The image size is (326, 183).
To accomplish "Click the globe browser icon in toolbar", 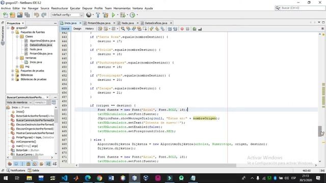I will 89,15.
